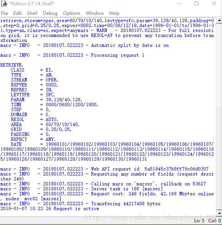Open the Debug menu
Viewport: 222px width, 225px height.
[50, 13]
